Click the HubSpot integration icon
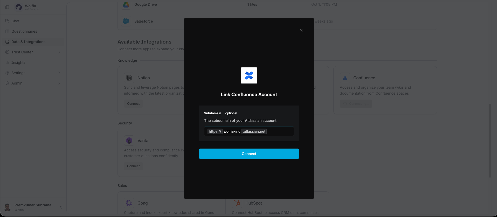497x217 pixels. click(x=237, y=203)
